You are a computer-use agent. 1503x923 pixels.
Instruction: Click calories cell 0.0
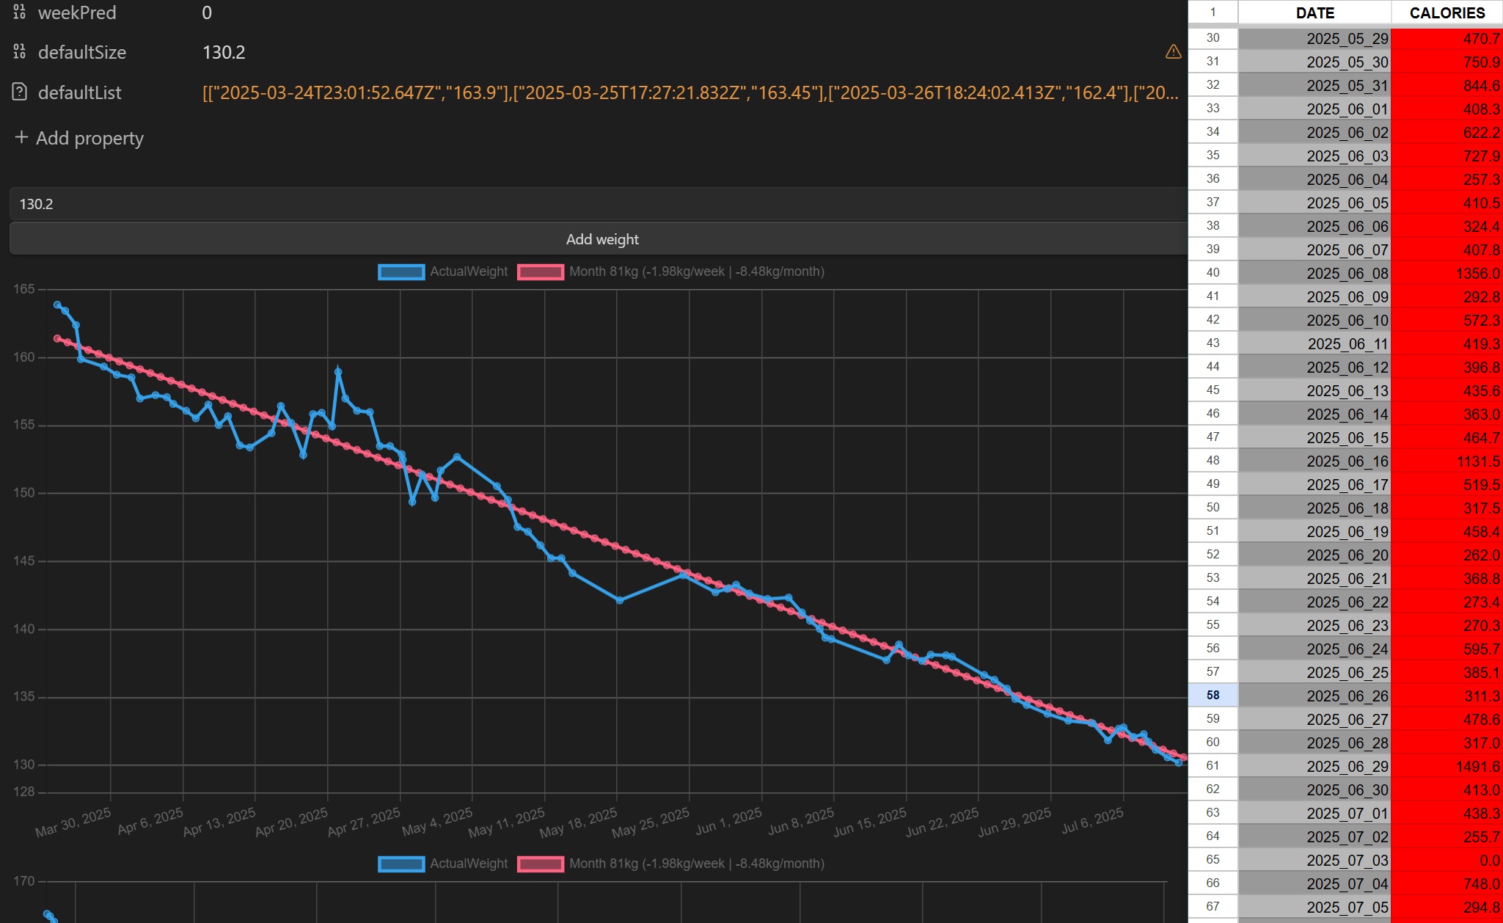pos(1447,860)
